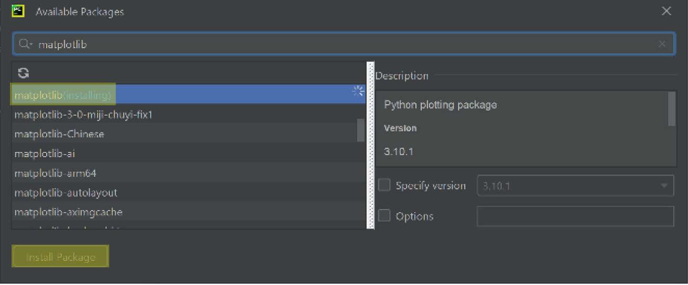Screen dimensions: 688x285
Task: Enable the Options checkbox
Action: coord(384,216)
